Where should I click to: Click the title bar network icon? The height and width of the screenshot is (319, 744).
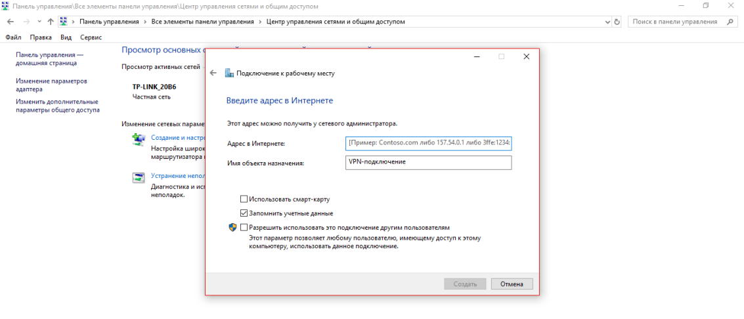[6, 7]
